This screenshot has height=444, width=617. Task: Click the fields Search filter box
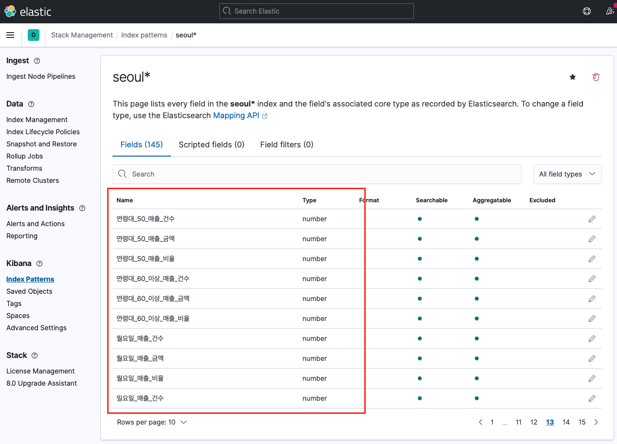tap(317, 174)
